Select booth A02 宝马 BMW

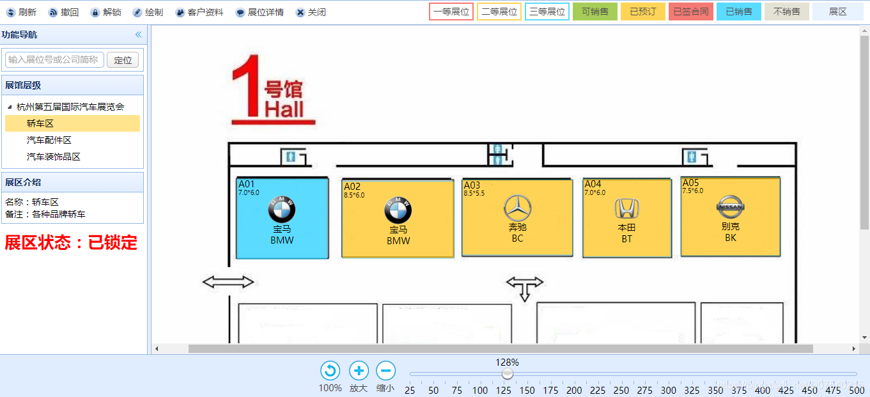pos(398,219)
